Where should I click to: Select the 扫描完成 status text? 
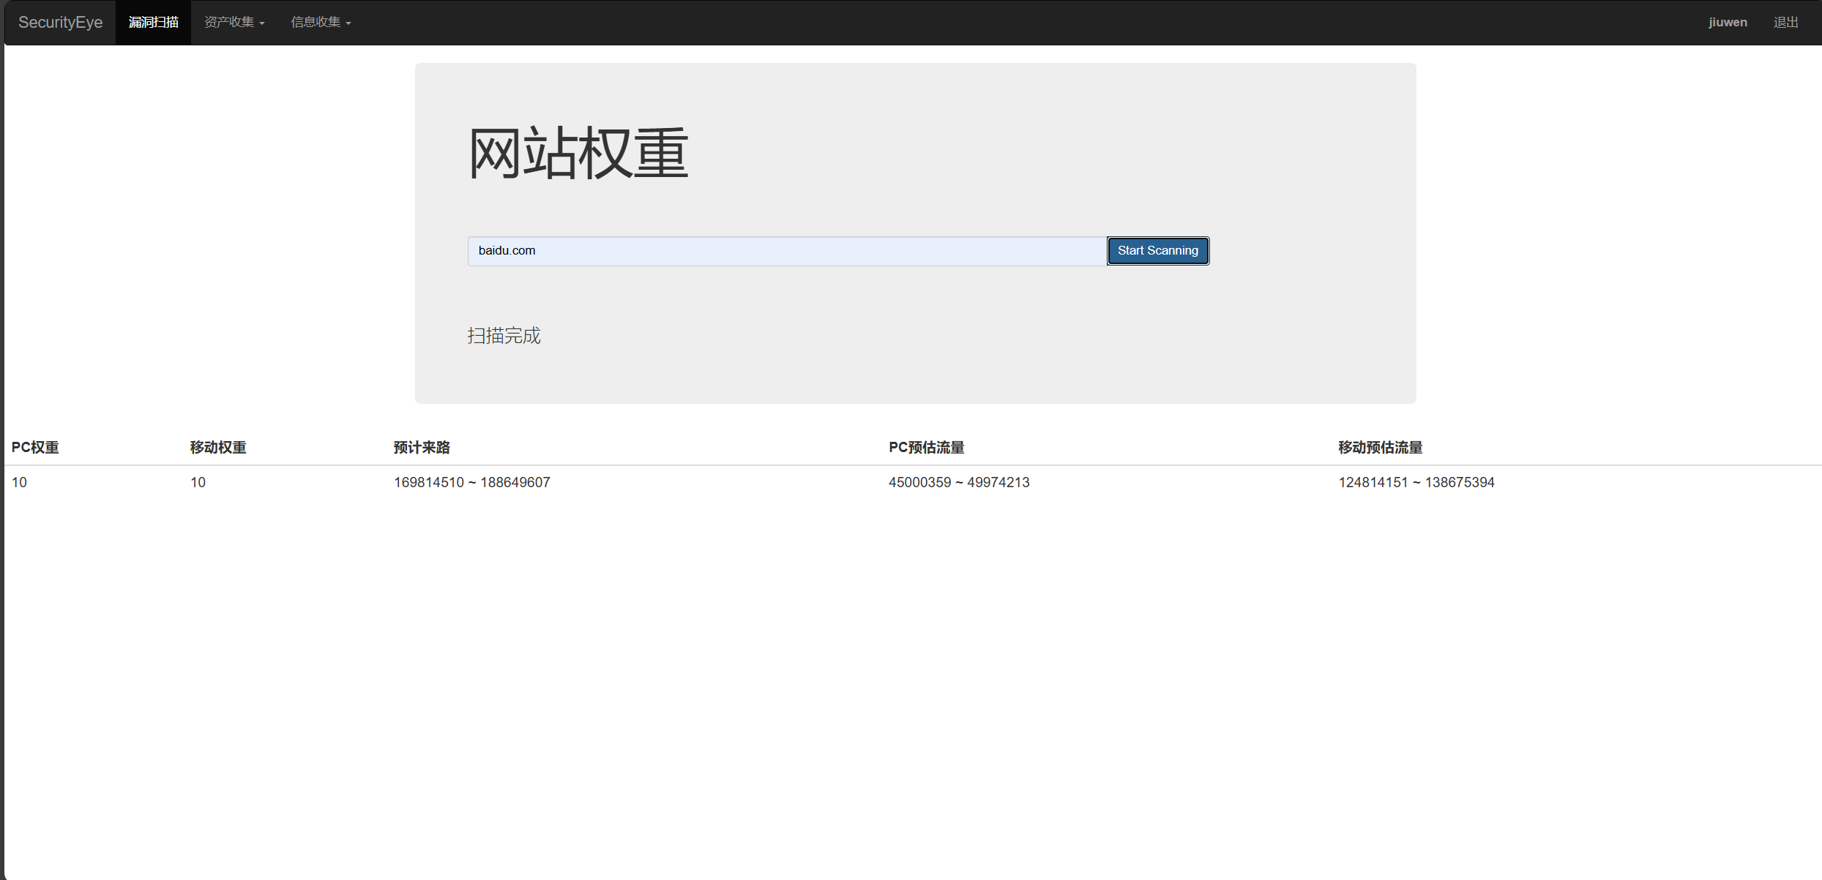pos(504,336)
